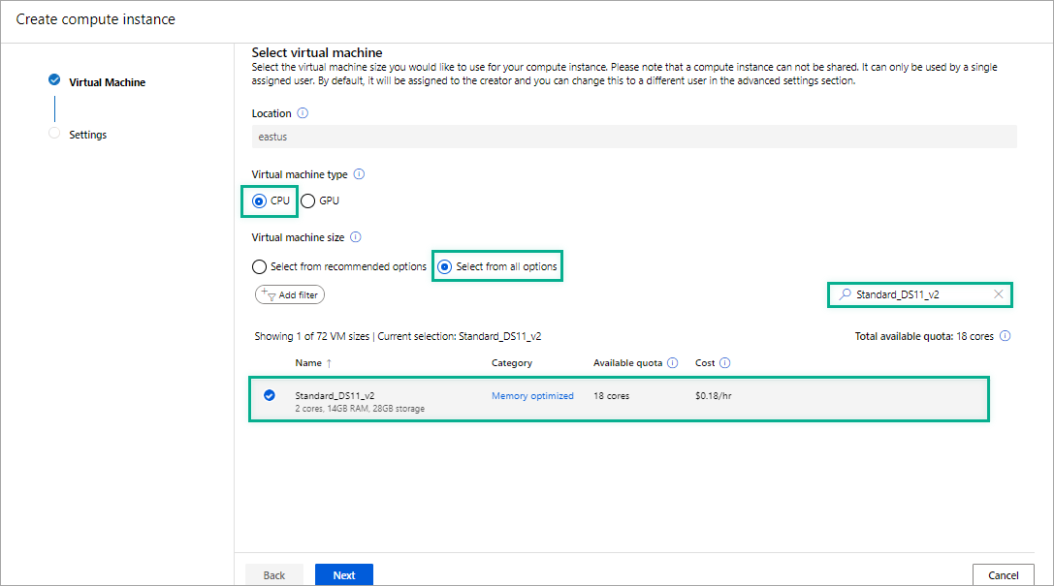Go to the Settings step
Viewport: 1054px width, 586px height.
pyautogui.click(x=87, y=134)
